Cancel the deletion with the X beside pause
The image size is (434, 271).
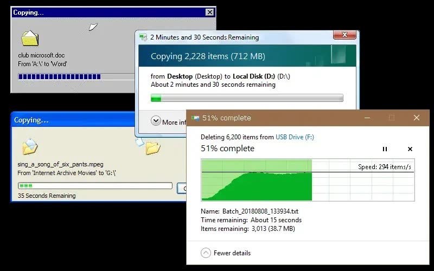point(410,149)
